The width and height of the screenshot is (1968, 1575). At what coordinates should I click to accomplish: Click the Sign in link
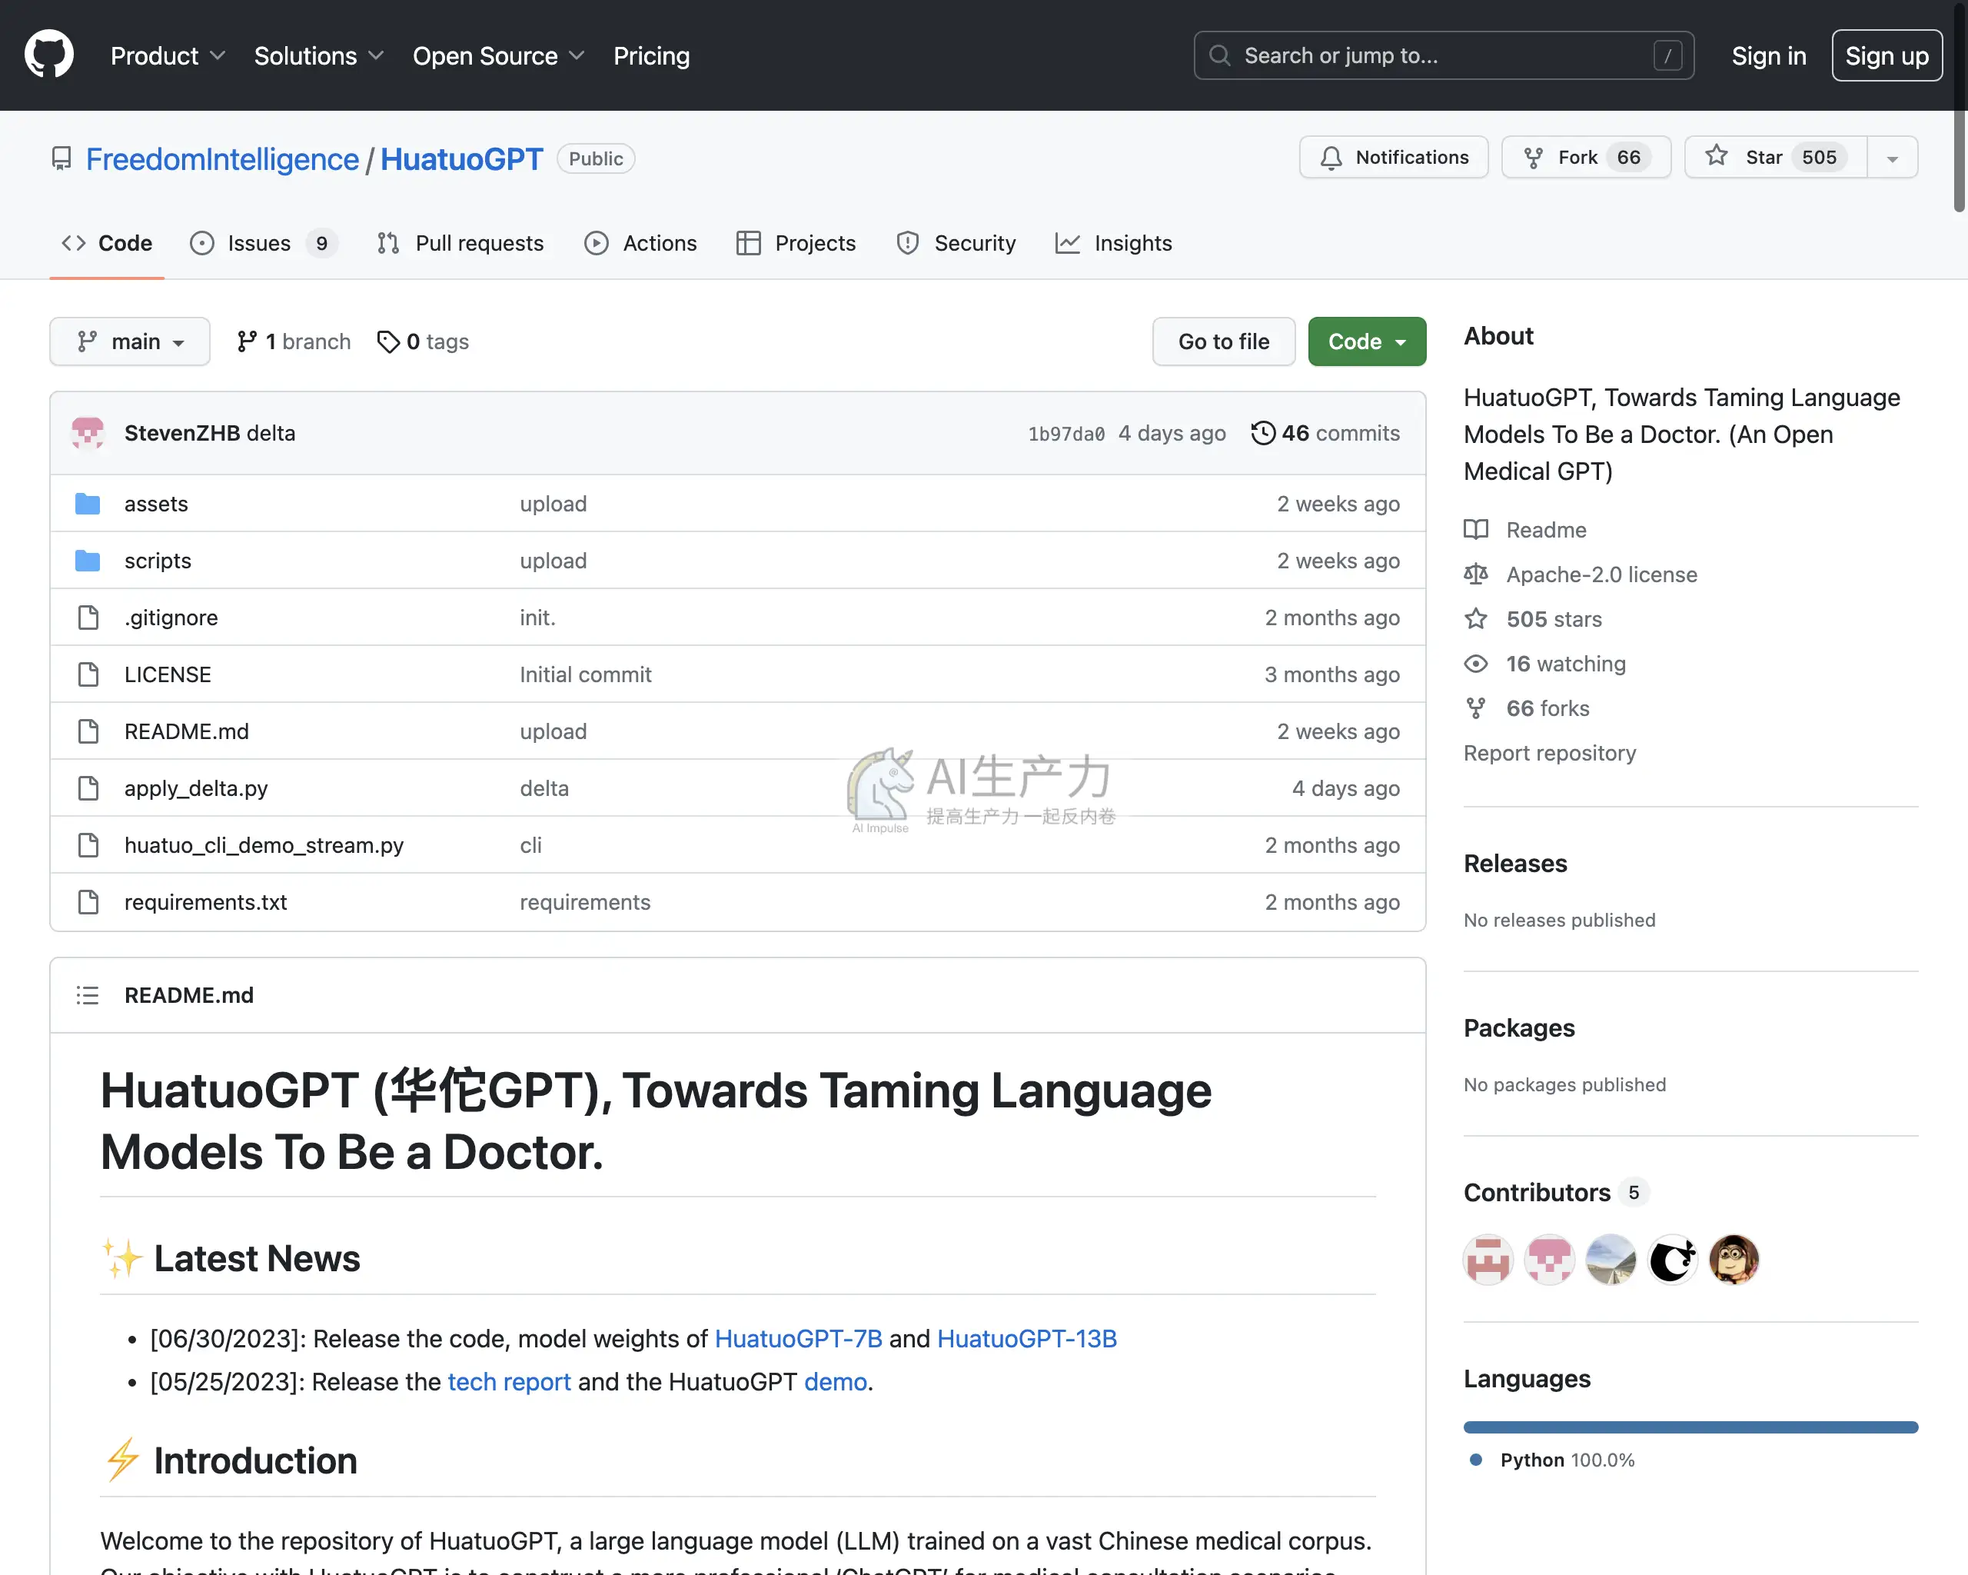click(x=1769, y=55)
